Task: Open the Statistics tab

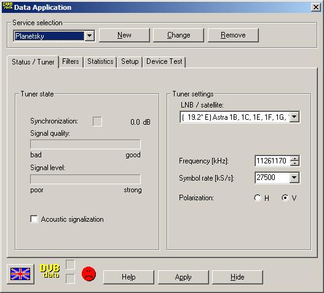Action: coord(100,61)
